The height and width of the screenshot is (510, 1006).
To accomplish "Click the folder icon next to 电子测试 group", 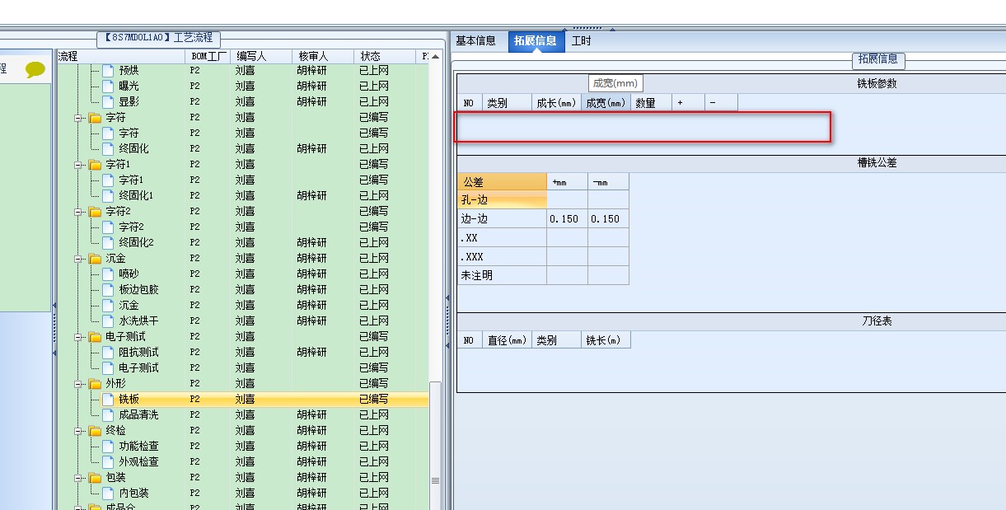I will click(95, 337).
